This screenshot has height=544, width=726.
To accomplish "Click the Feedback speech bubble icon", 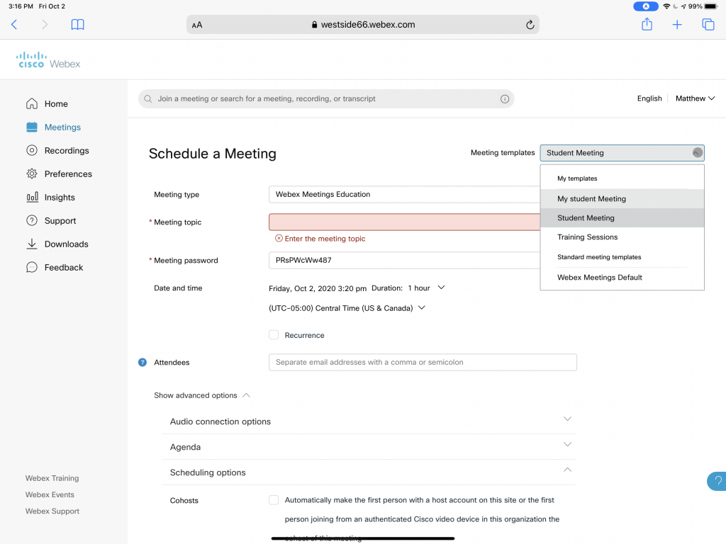I will click(32, 267).
